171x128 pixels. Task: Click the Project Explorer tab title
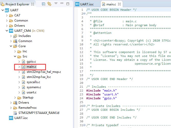click(17, 4)
